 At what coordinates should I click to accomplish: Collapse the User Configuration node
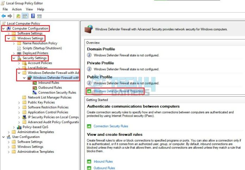click(x=4, y=137)
